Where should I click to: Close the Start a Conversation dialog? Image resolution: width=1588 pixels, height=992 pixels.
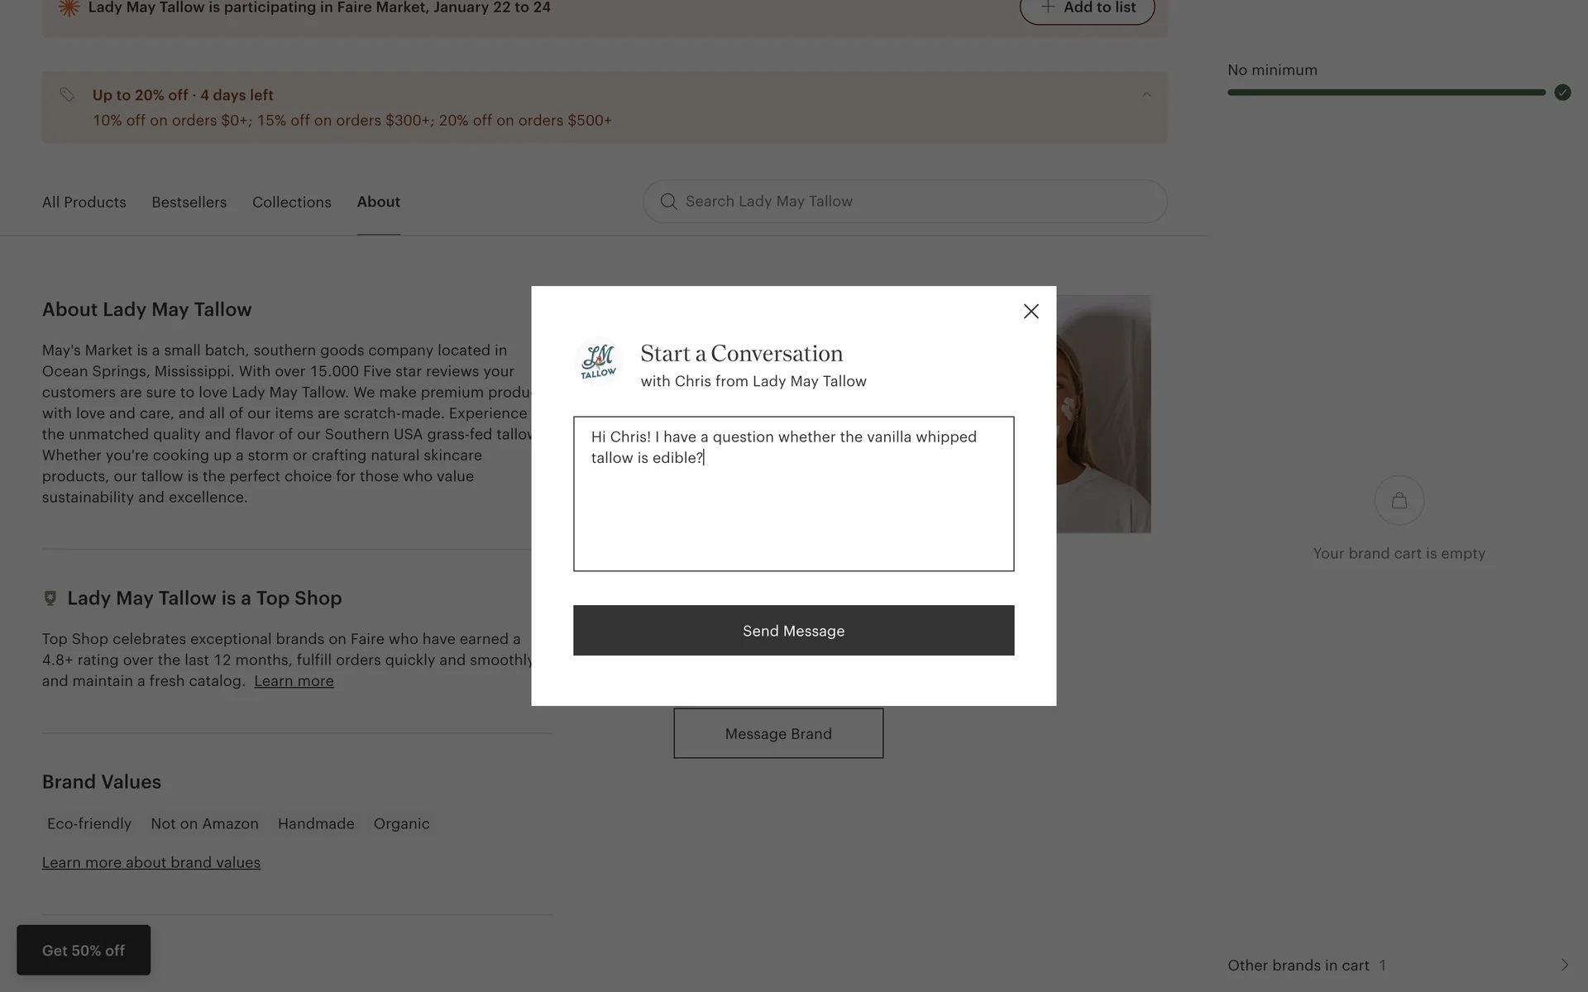[x=1031, y=312]
